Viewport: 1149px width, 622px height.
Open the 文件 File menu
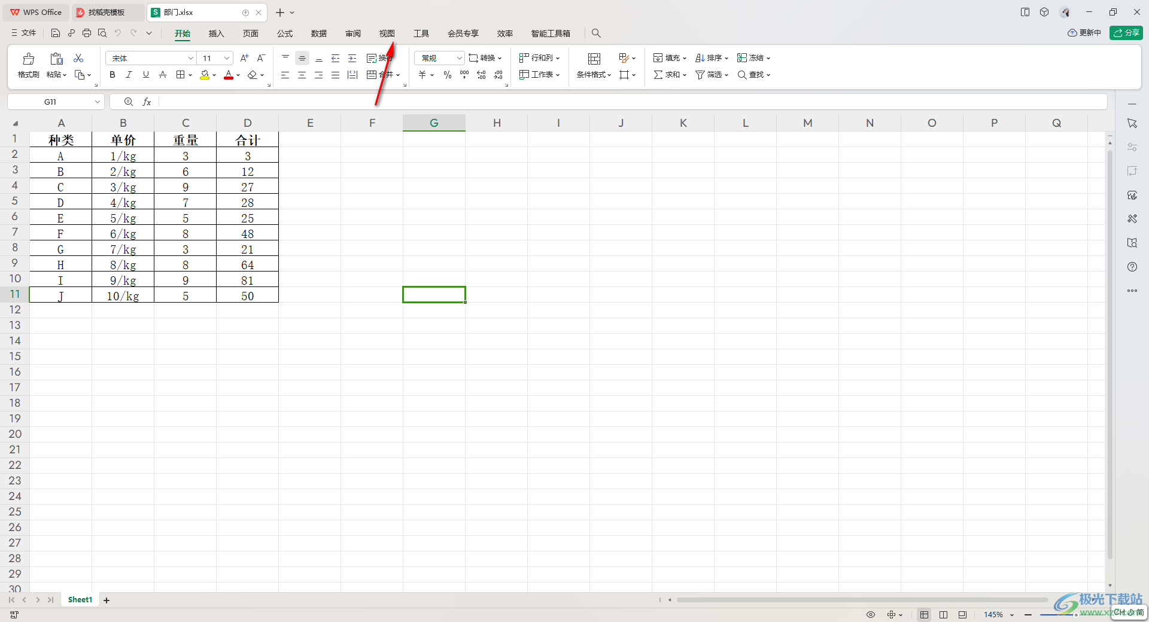point(24,33)
